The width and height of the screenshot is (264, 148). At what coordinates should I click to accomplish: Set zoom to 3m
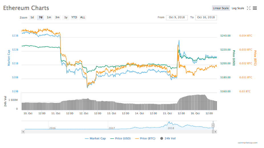point(57,17)
